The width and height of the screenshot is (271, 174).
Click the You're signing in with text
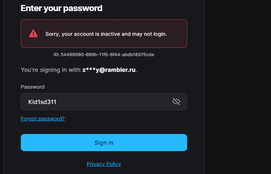(x=51, y=70)
